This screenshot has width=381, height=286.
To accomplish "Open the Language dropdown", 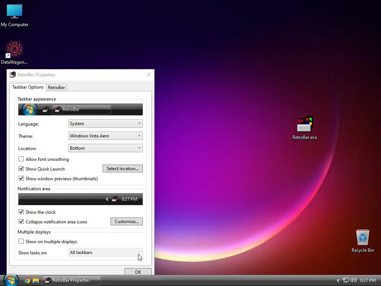I will 105,124.
